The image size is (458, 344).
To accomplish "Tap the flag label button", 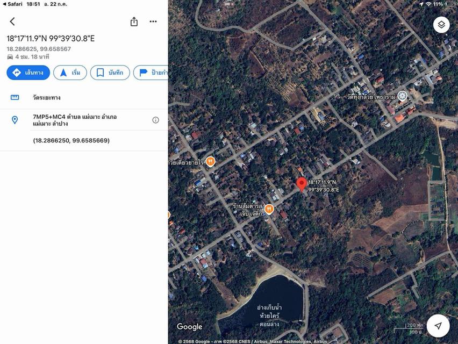I will pyautogui.click(x=151, y=73).
